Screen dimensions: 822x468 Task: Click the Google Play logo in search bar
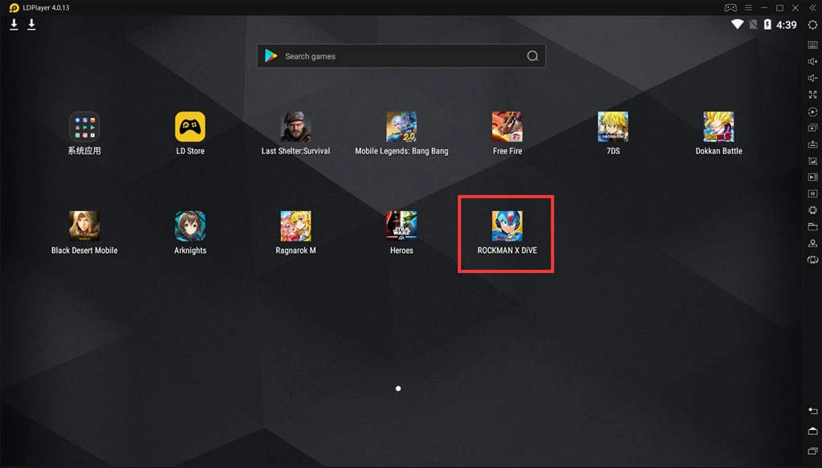[271, 56]
